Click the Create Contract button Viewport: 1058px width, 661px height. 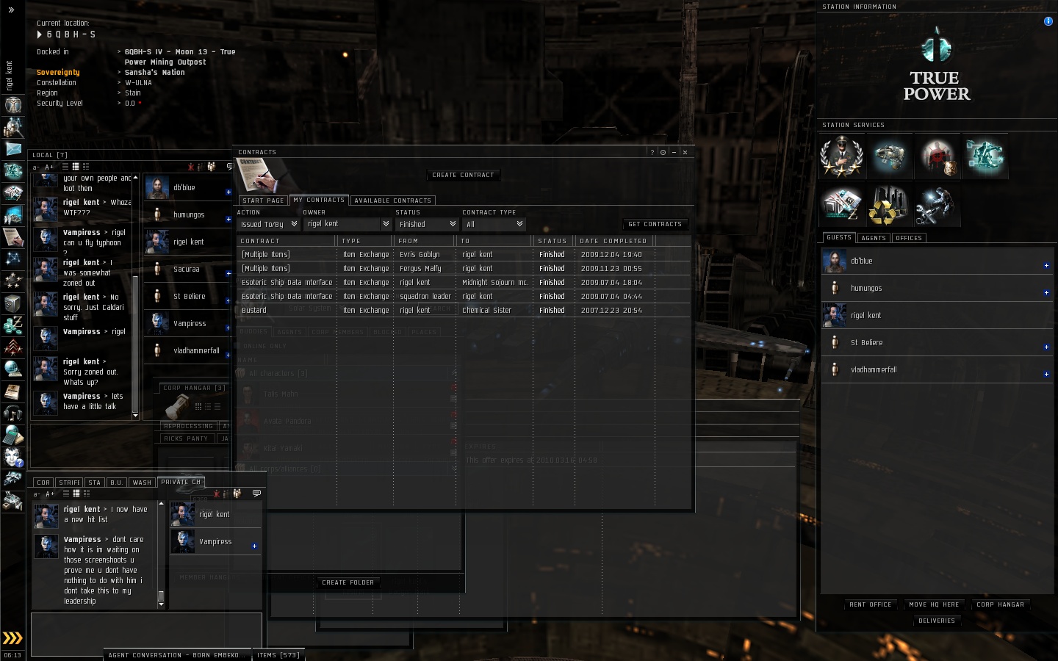[463, 175]
